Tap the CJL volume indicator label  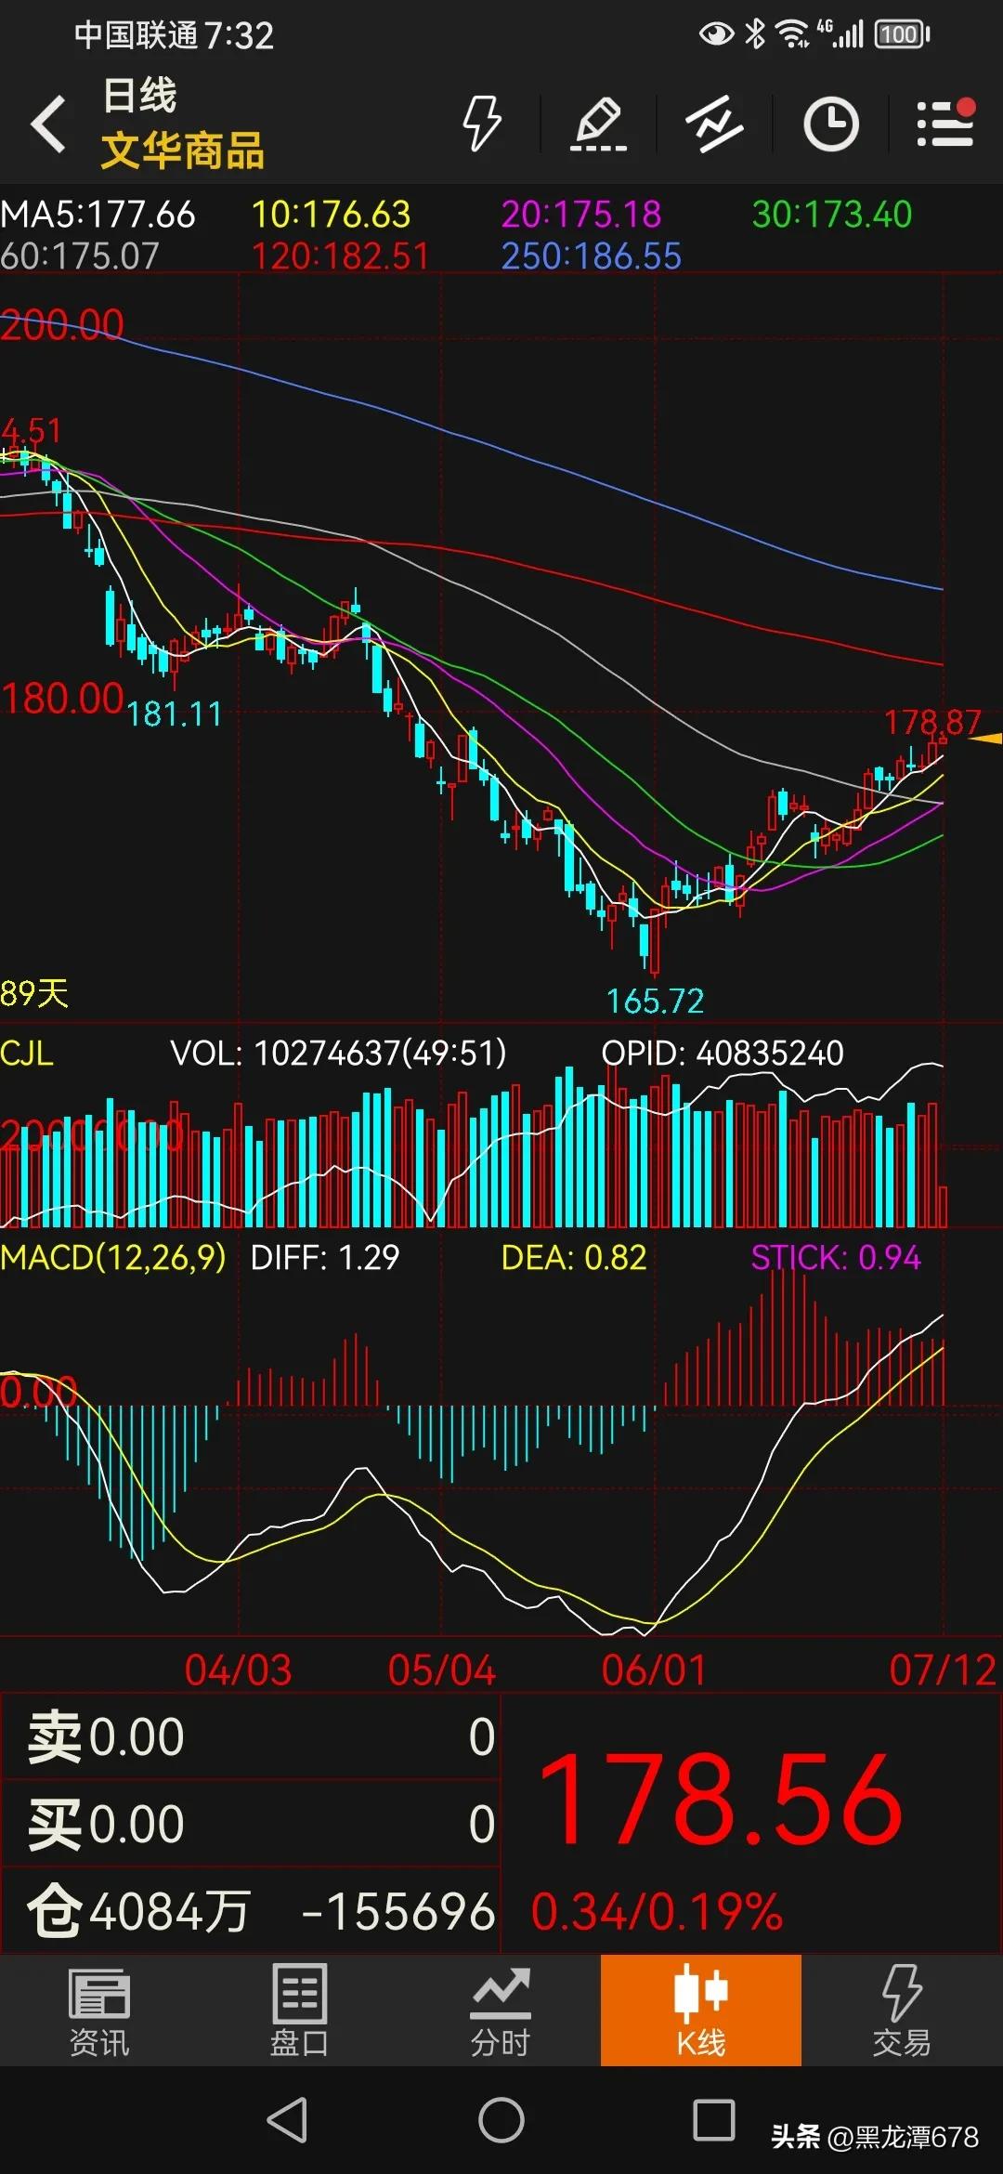[x=27, y=1054]
